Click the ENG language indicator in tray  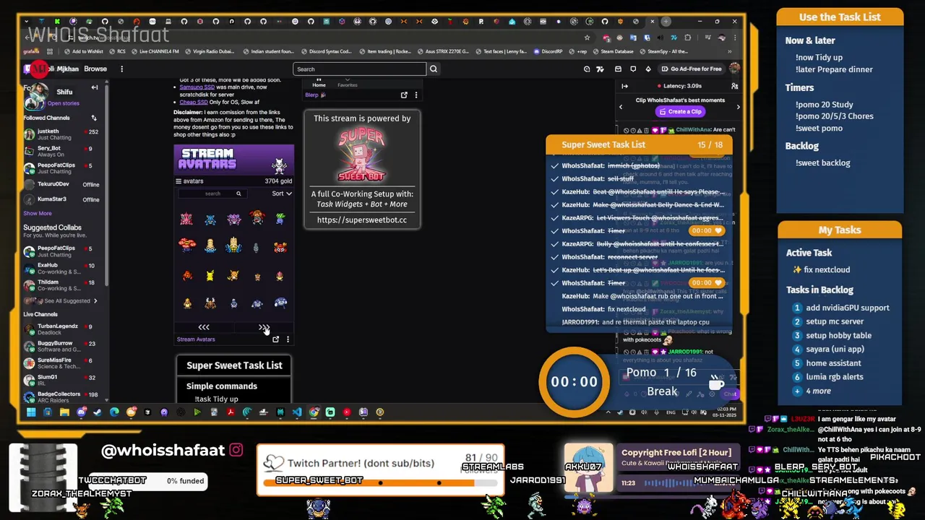coord(671,412)
